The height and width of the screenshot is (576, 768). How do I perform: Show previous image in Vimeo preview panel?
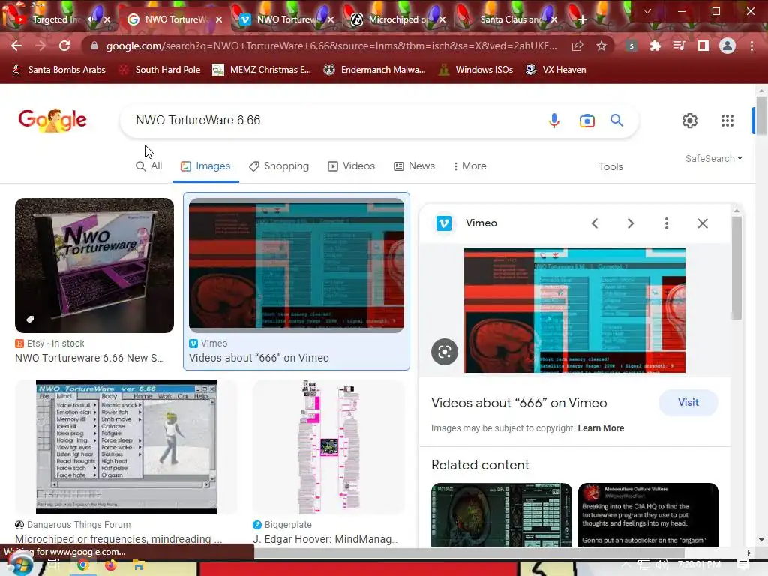coord(595,223)
